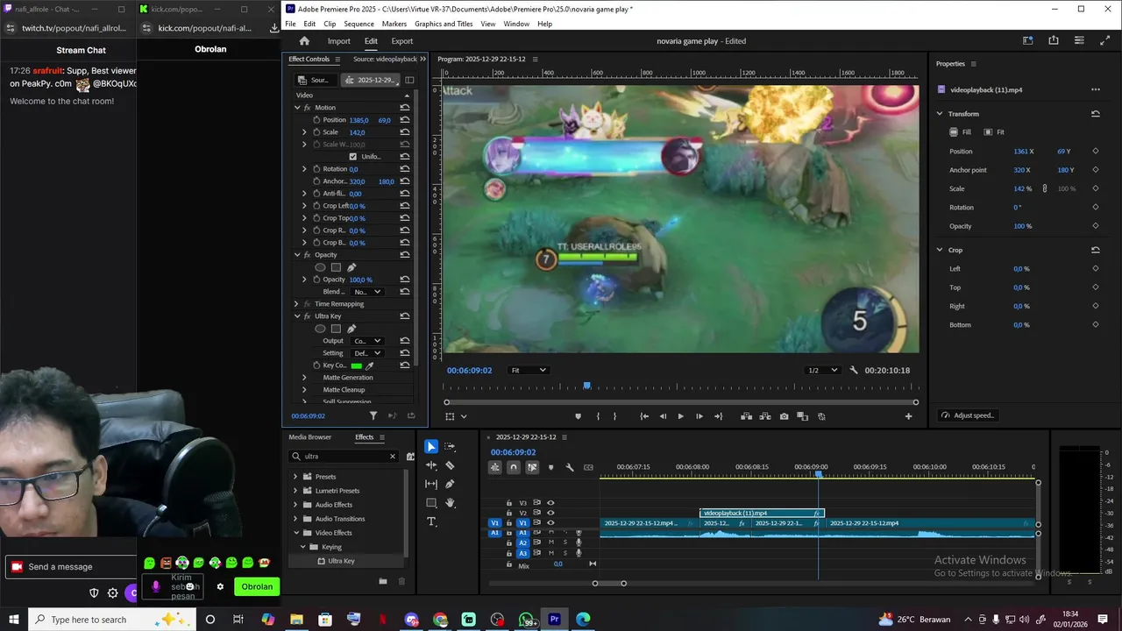
Task: Select the Ripple Edit tool
Action: tap(431, 465)
